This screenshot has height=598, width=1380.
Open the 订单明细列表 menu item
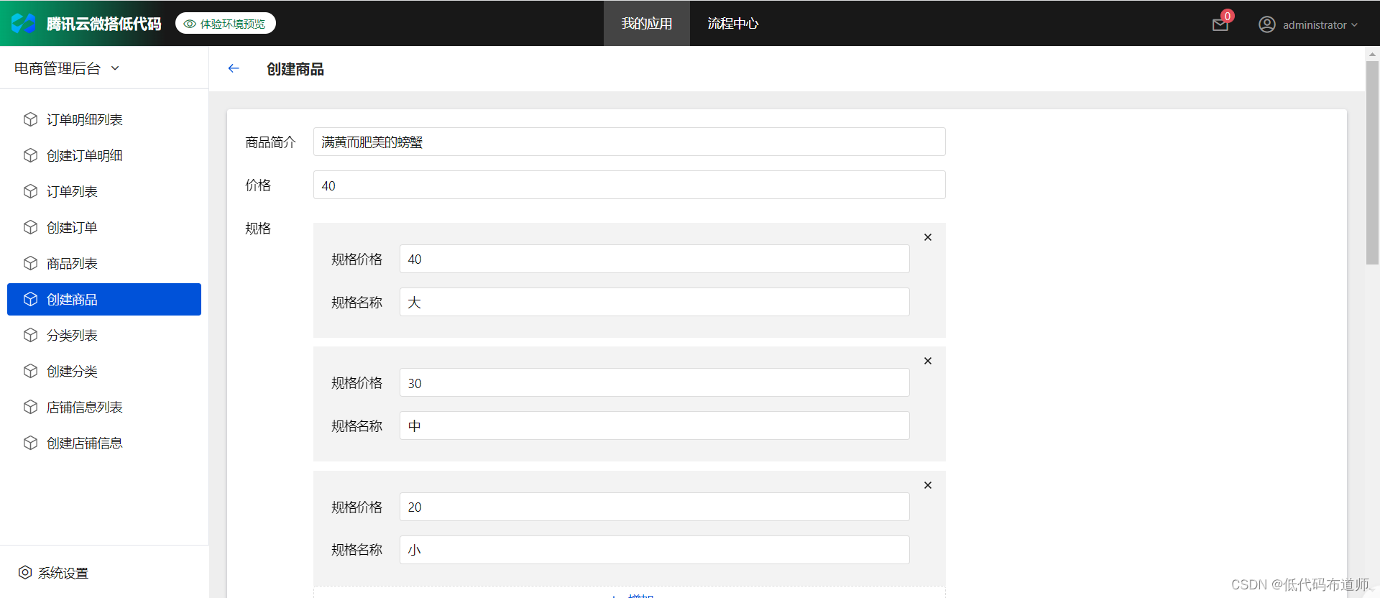pyautogui.click(x=104, y=119)
